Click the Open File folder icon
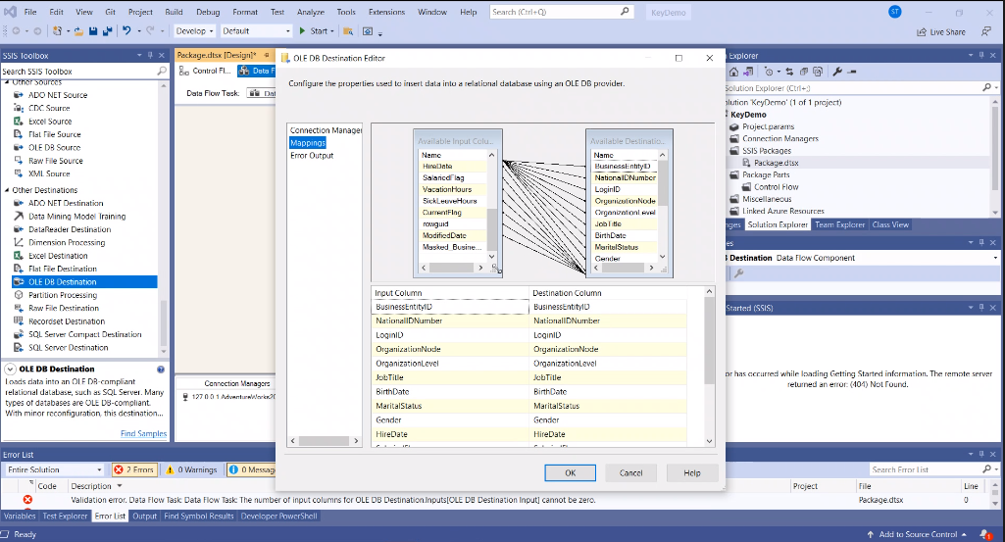This screenshot has height=542, width=1005. 78,30
